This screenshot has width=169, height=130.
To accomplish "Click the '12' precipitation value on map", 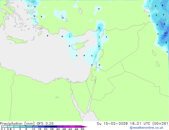I will point(165,33).
